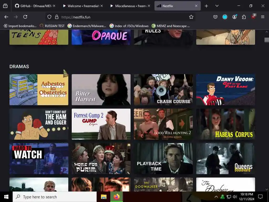Close the Nestflix tab
The width and height of the screenshot is (269, 202).
196,6
